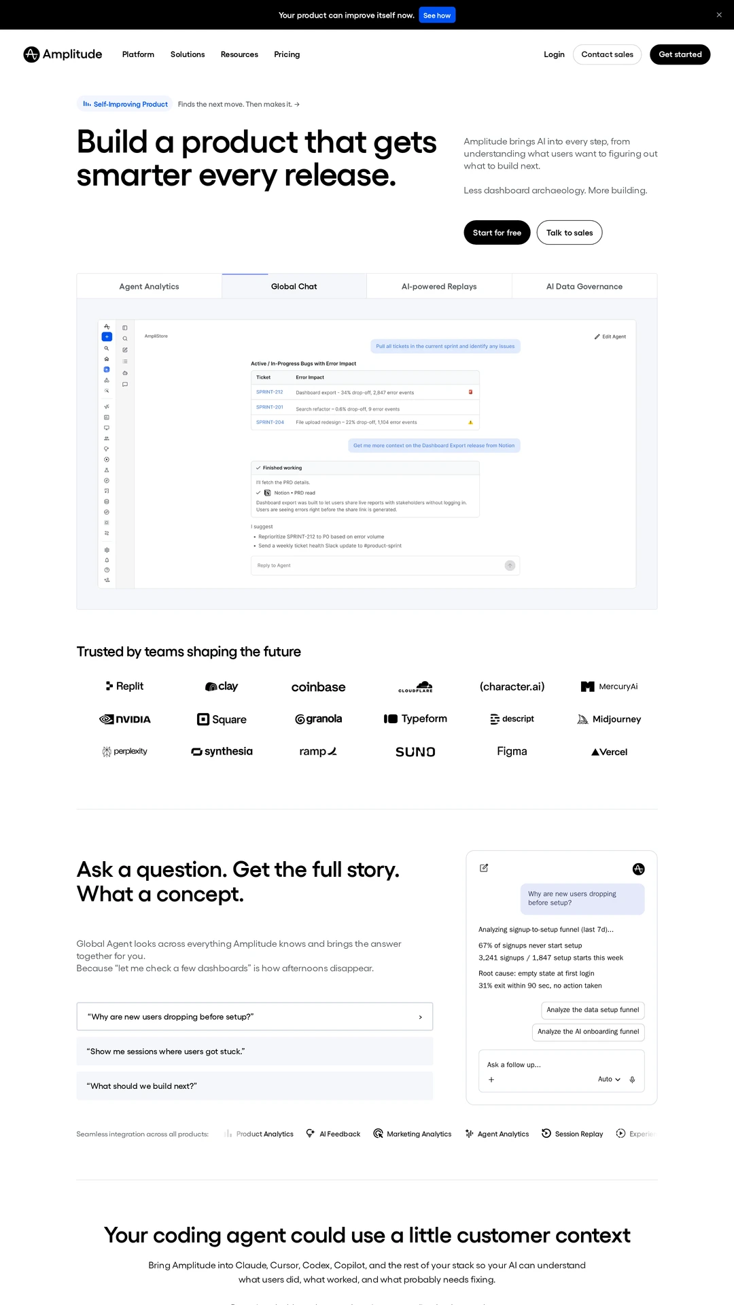734x1305 pixels.
Task: Click the Talk to sales button
Action: coord(570,232)
